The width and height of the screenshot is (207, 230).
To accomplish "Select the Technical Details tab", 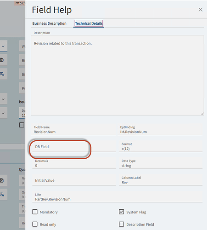I will [89, 23].
